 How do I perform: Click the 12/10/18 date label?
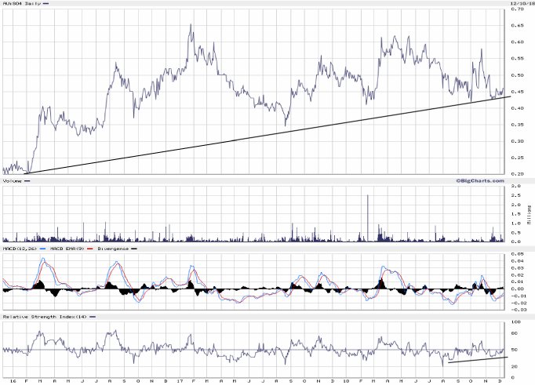point(522,4)
